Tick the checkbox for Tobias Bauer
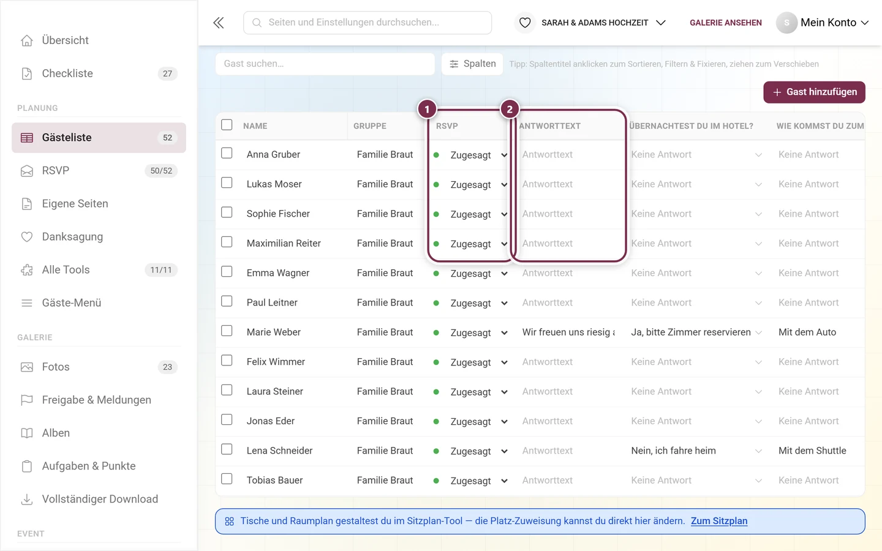The image size is (882, 551). pyautogui.click(x=227, y=479)
